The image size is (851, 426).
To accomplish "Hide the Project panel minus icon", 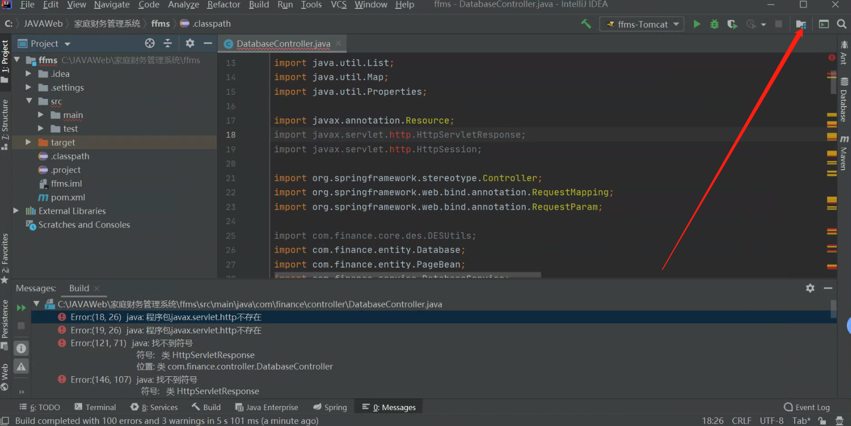I will 208,43.
